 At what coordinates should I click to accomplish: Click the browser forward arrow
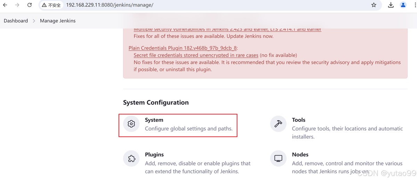coord(17,5)
